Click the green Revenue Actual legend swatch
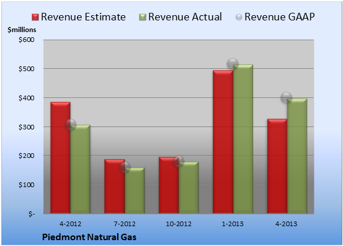 point(142,17)
